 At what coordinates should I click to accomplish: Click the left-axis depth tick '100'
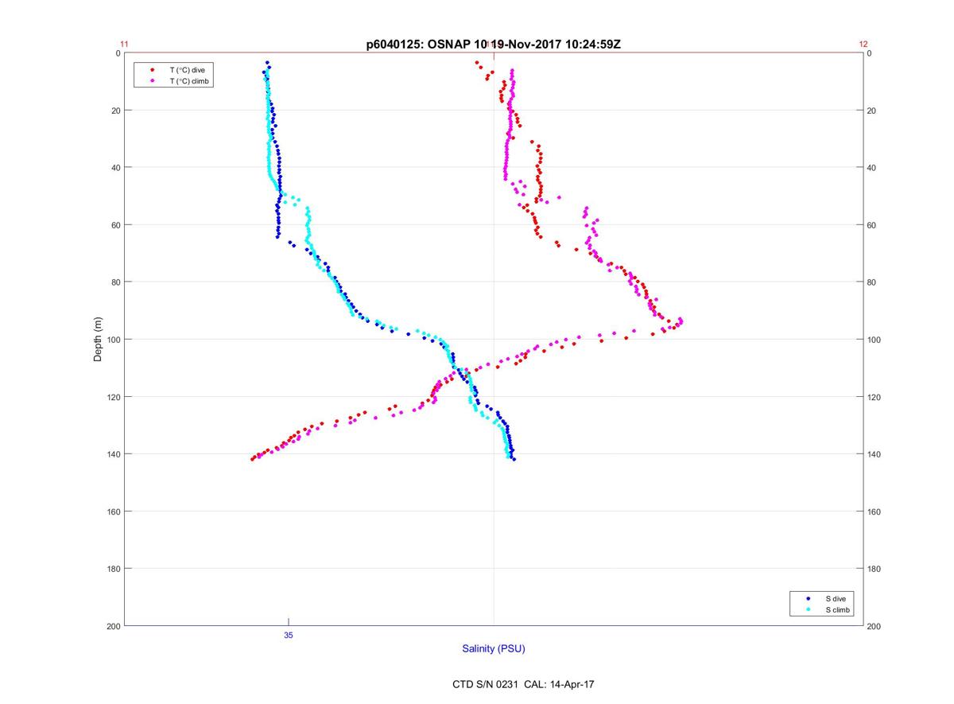tap(113, 340)
